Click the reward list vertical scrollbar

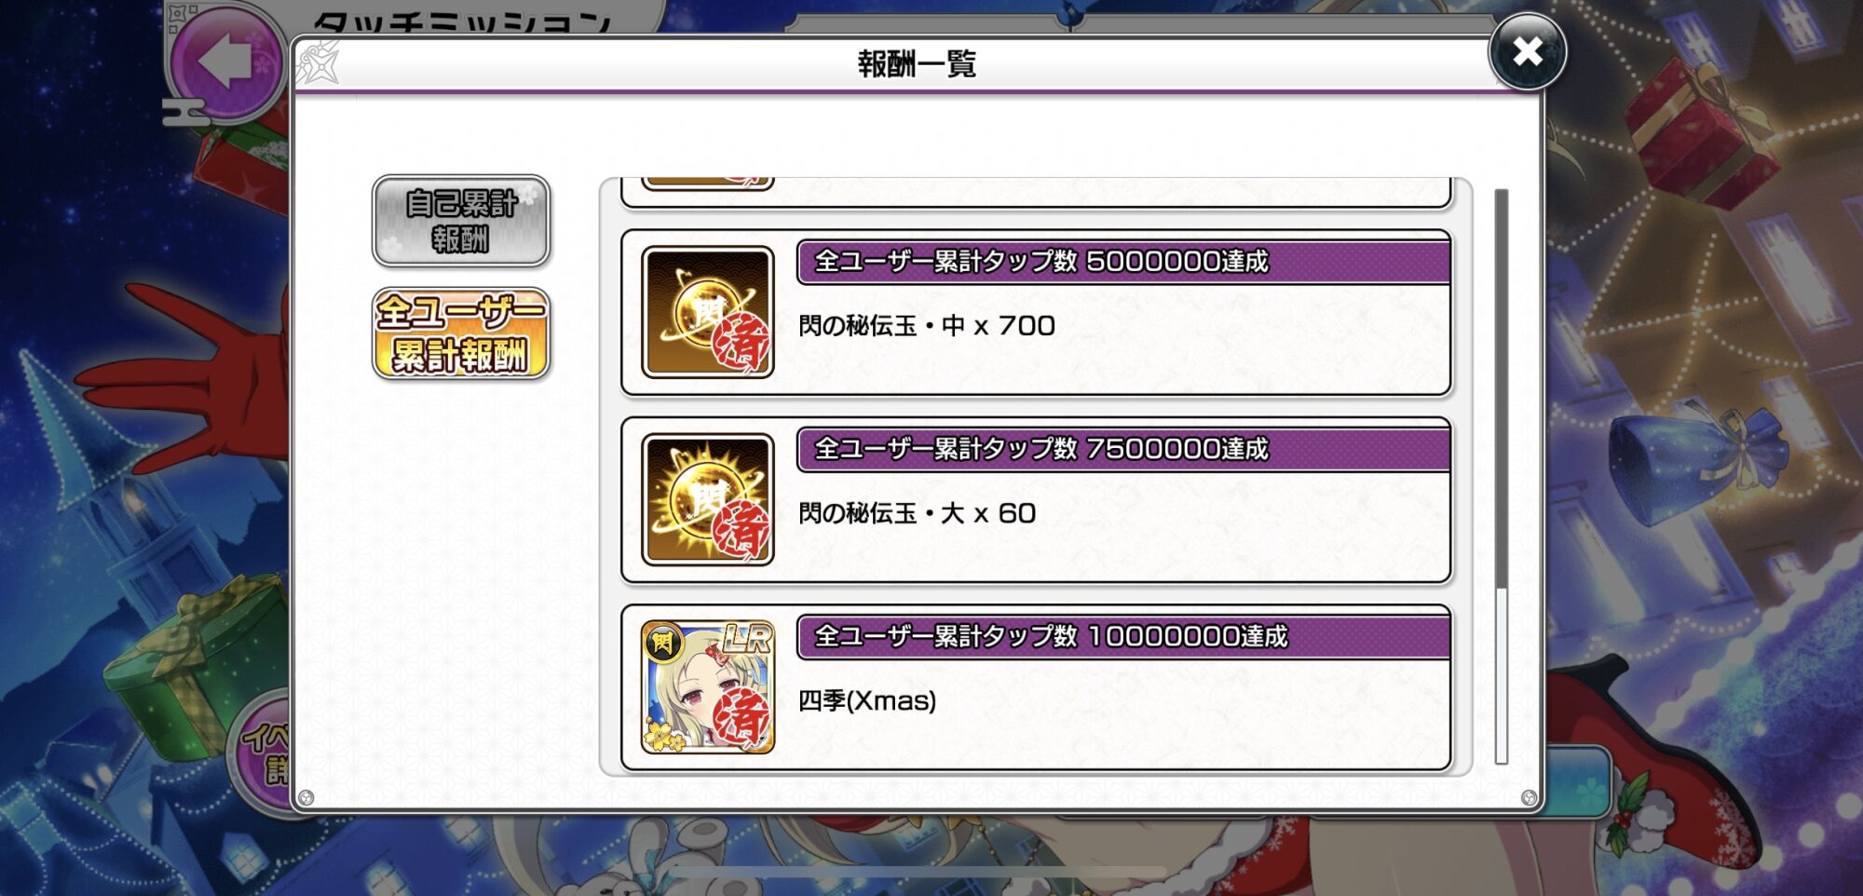coord(1501,475)
